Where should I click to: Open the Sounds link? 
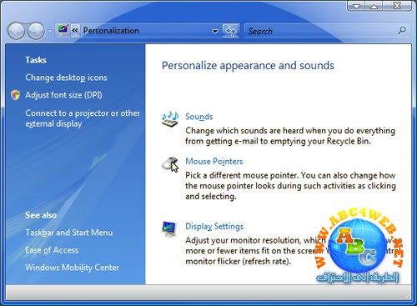pyautogui.click(x=199, y=117)
